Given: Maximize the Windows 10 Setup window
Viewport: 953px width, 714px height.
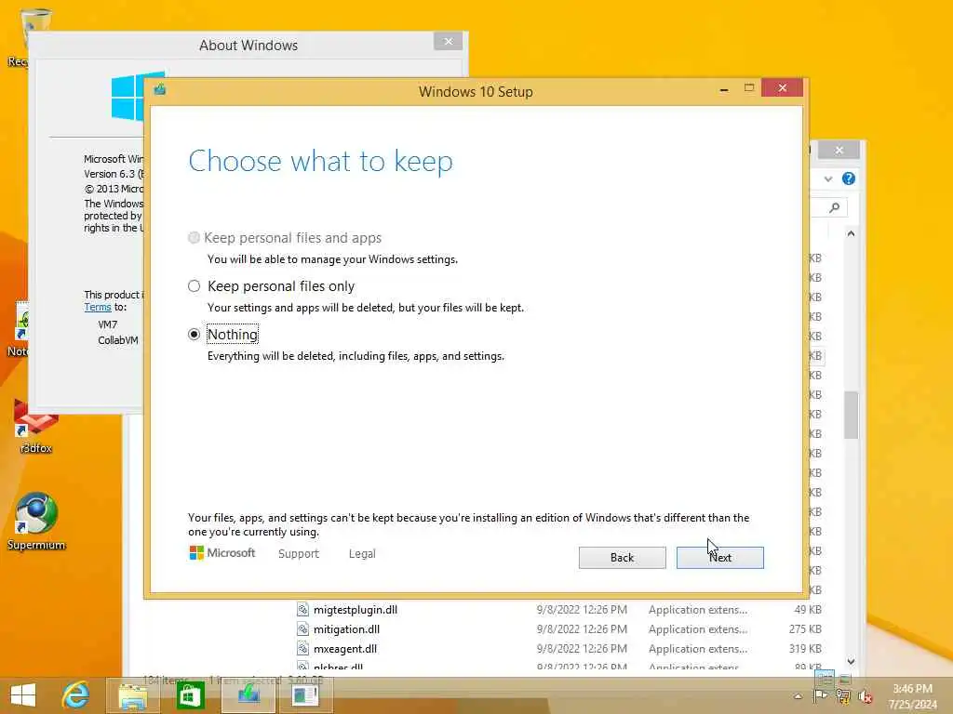Looking at the screenshot, I should 749,88.
